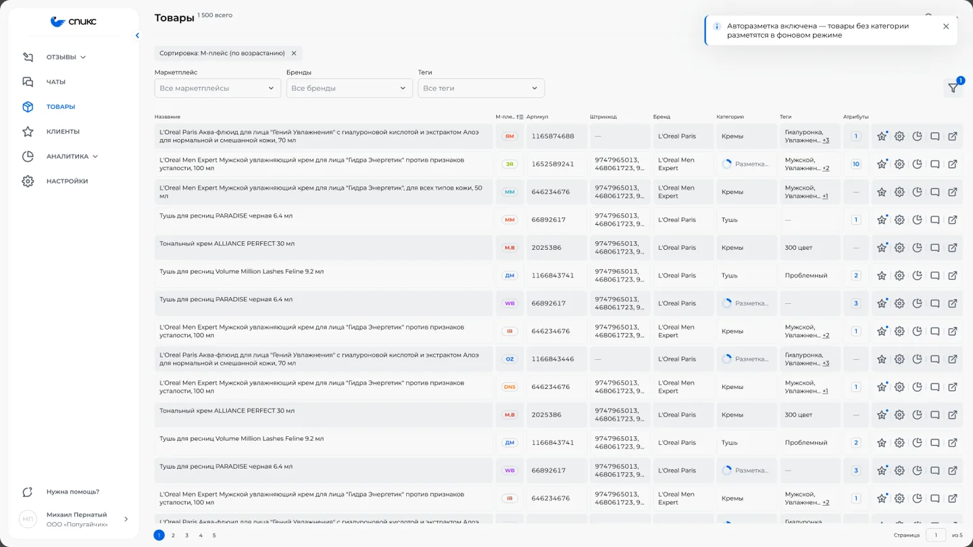The height and width of the screenshot is (547, 973).
Task: Open the gear icon in the DNS row
Action: coord(899,387)
